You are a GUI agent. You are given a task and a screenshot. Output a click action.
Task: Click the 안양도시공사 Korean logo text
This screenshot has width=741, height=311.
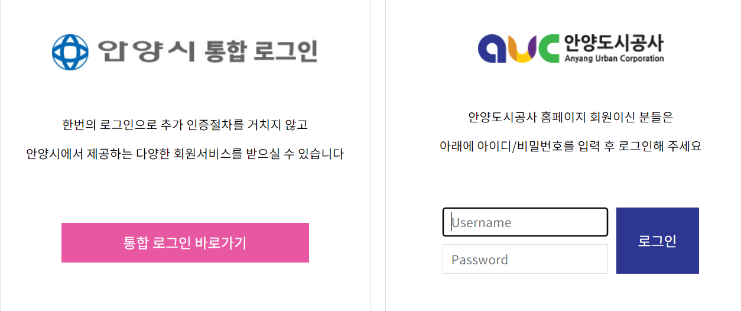point(614,43)
